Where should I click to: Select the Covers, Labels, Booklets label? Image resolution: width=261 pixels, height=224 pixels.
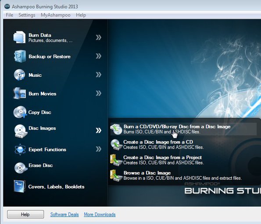pos(56,187)
